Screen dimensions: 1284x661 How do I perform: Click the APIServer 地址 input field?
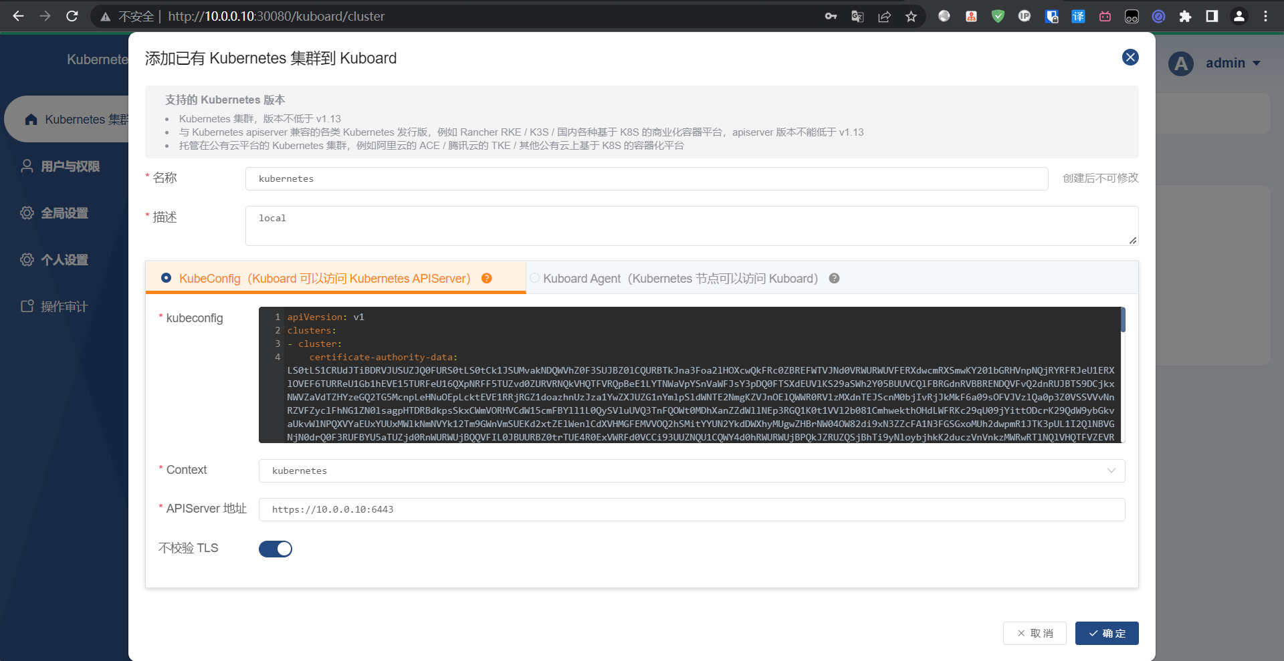coord(691,509)
